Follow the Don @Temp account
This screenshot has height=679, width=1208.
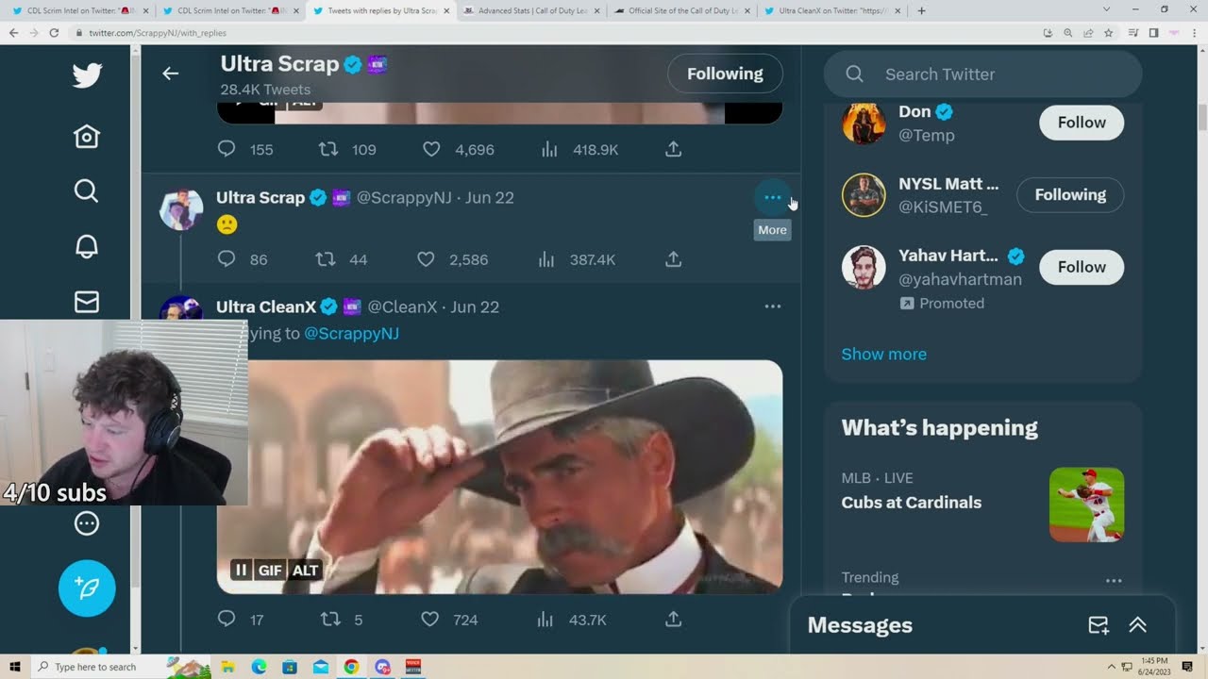pos(1082,123)
